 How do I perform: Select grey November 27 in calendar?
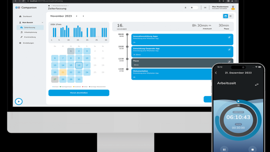(x=55, y=79)
